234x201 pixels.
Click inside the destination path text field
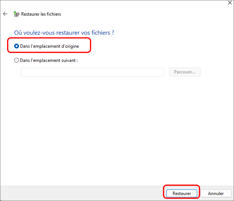click(x=92, y=72)
